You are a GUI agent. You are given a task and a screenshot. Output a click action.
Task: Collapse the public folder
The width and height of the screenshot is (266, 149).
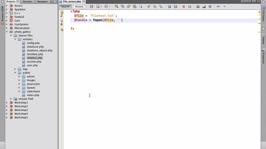pyautogui.click(x=15, y=73)
